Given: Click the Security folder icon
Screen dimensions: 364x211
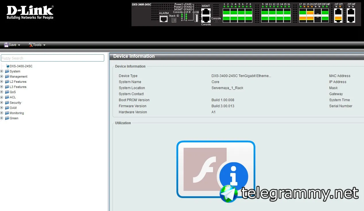Looking at the screenshot, I should click(x=7, y=103).
